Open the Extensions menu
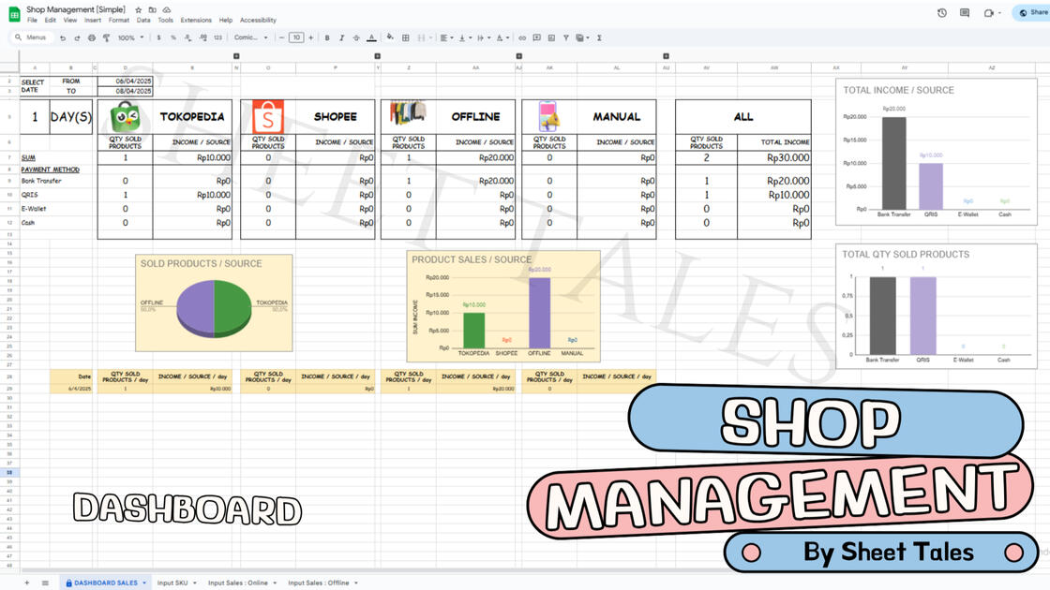This screenshot has height=590, width=1050. (x=196, y=20)
